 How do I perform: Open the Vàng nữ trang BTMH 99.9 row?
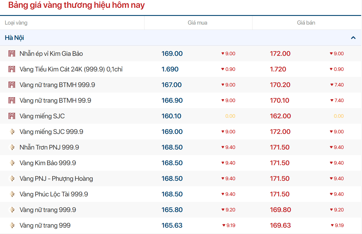(x=55, y=100)
